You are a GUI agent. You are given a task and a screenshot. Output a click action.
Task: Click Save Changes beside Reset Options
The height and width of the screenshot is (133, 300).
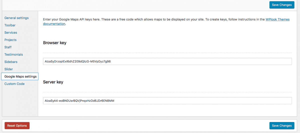(x=282, y=126)
